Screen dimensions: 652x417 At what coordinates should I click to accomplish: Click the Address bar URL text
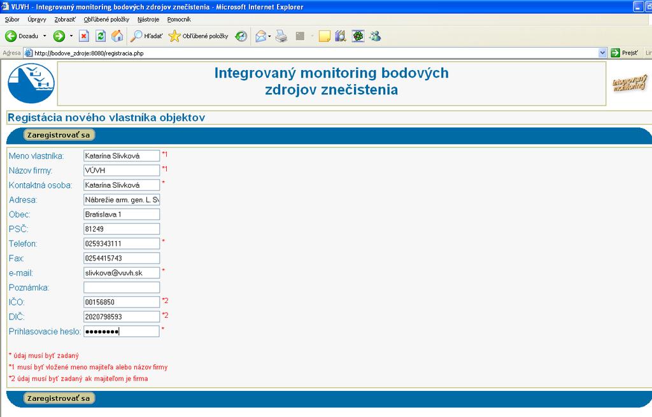tap(89, 53)
